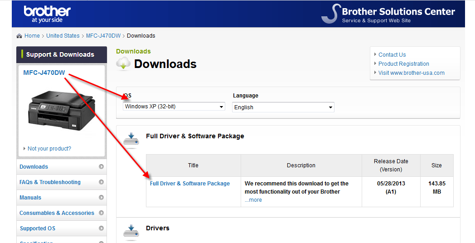Open the OS dropdown showing Windows XP
Screen dimensions: 475x243
(174, 107)
